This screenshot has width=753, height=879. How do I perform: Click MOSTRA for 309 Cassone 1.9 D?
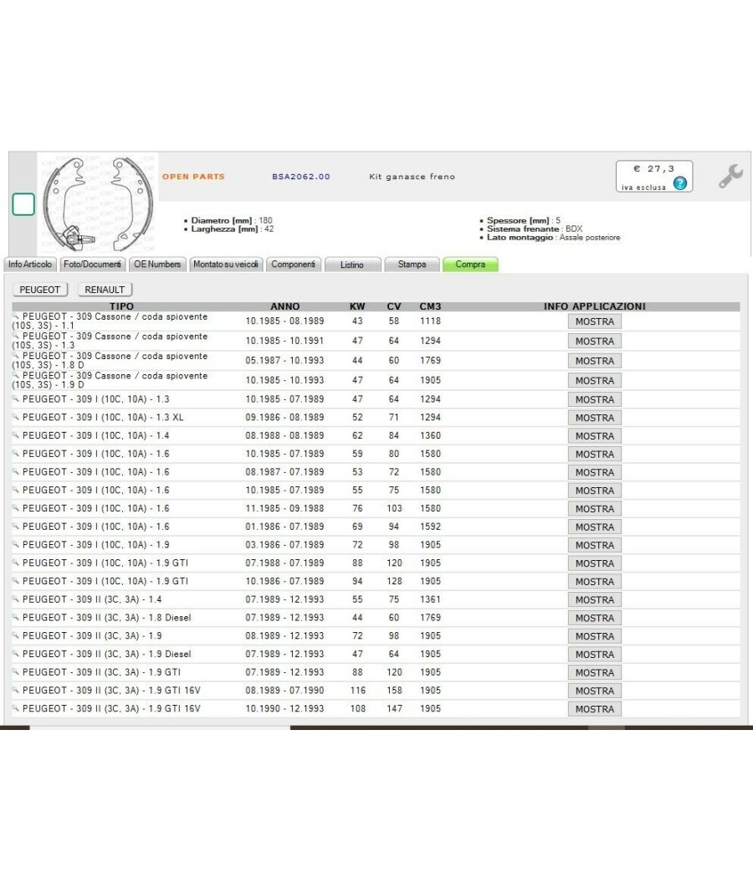tap(594, 380)
